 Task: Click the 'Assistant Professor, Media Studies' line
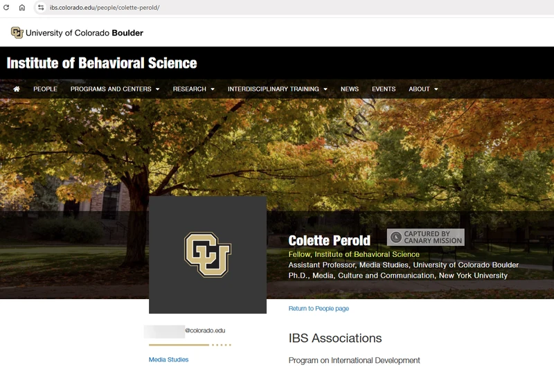403,265
